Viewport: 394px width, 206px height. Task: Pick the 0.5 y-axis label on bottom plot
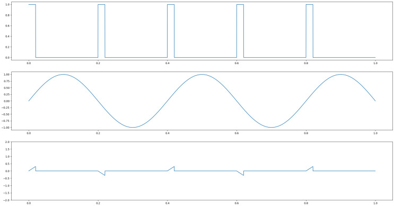7,164
